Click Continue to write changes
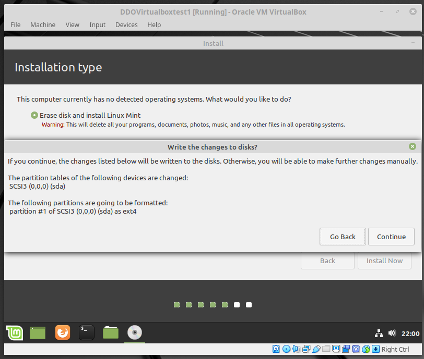 tap(391, 237)
